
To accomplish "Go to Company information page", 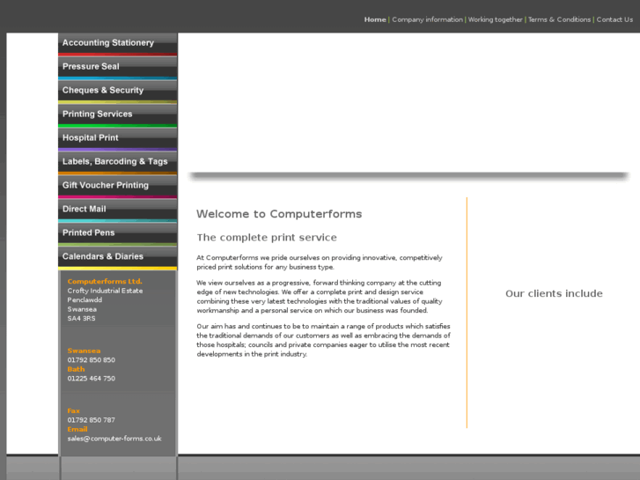I will point(427,19).
